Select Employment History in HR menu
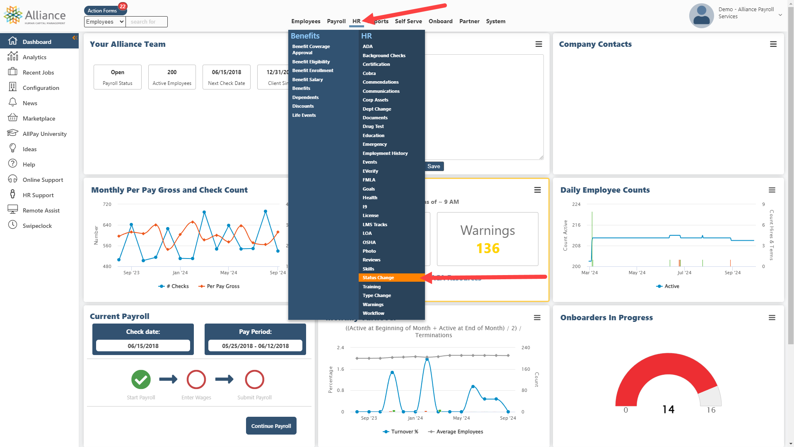 (385, 153)
